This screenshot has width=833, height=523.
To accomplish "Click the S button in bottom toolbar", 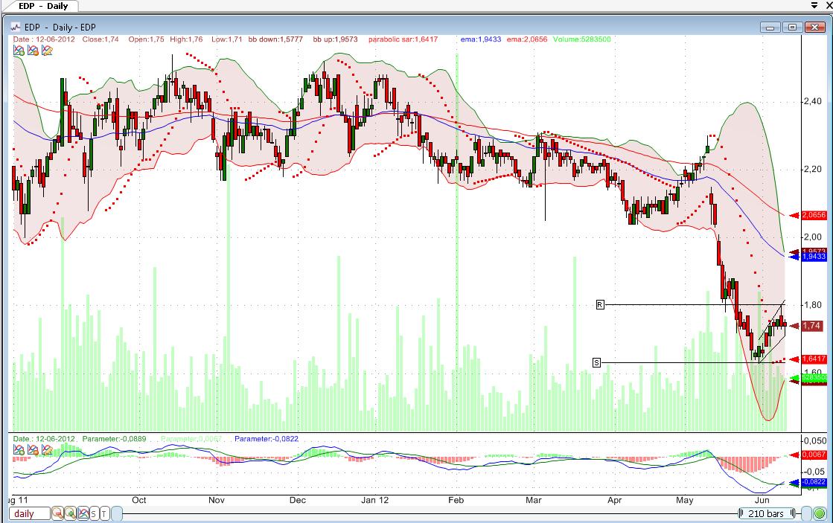I will (94, 513).
